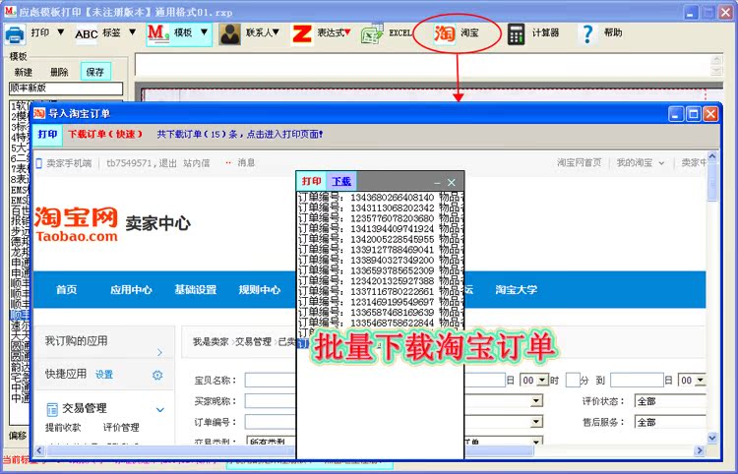The width and height of the screenshot is (738, 474).
Task: Click the 淘宝网 Taobao.com logo
Action: tap(76, 224)
